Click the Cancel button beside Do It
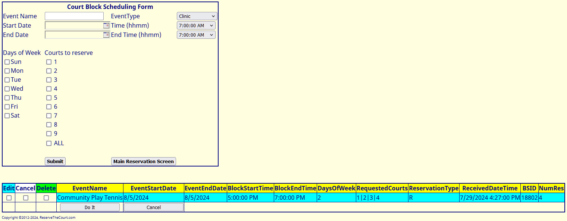 (154, 208)
